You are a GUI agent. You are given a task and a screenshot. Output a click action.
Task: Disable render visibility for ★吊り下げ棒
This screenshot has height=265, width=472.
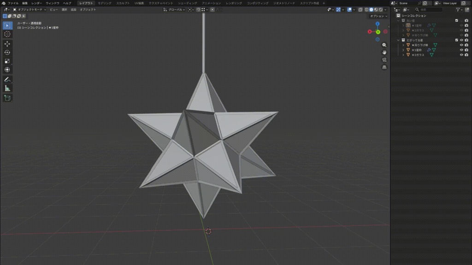click(x=466, y=35)
